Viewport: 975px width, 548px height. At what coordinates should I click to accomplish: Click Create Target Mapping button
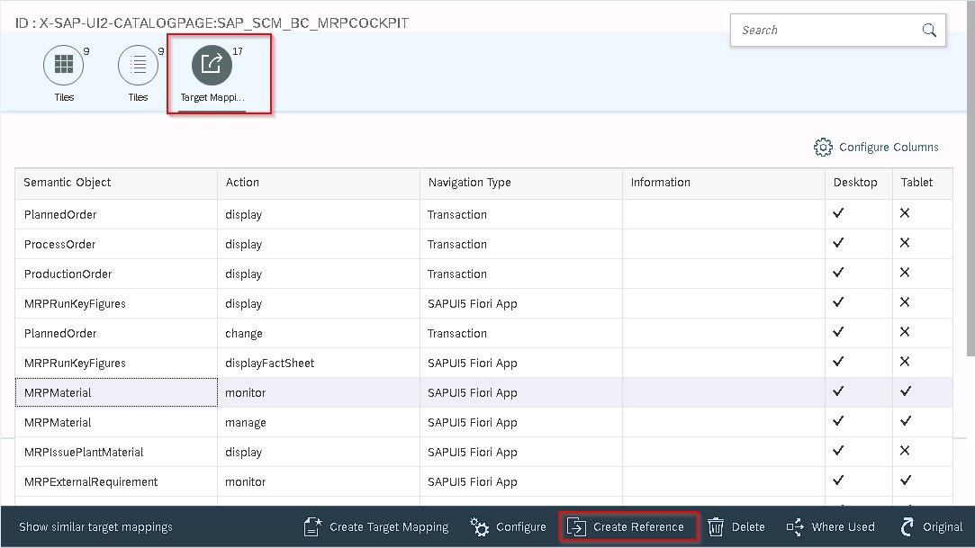376,527
